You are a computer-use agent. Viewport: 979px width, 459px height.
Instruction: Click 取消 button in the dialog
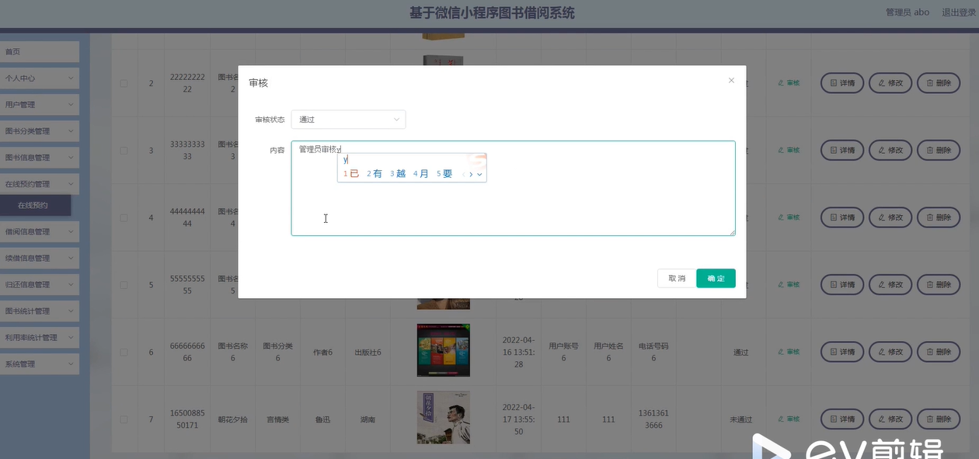(x=677, y=278)
